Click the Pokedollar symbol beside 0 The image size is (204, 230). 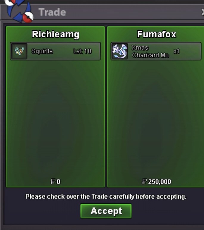(x=53, y=182)
